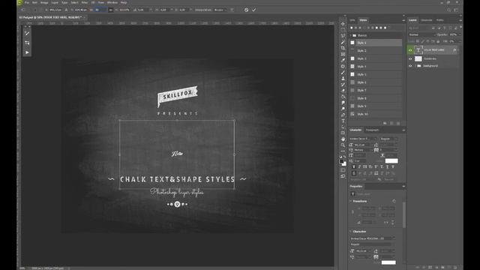Image resolution: width=480 pixels, height=270 pixels.
Task: Click the foreground color swatch
Action: tap(342, 162)
